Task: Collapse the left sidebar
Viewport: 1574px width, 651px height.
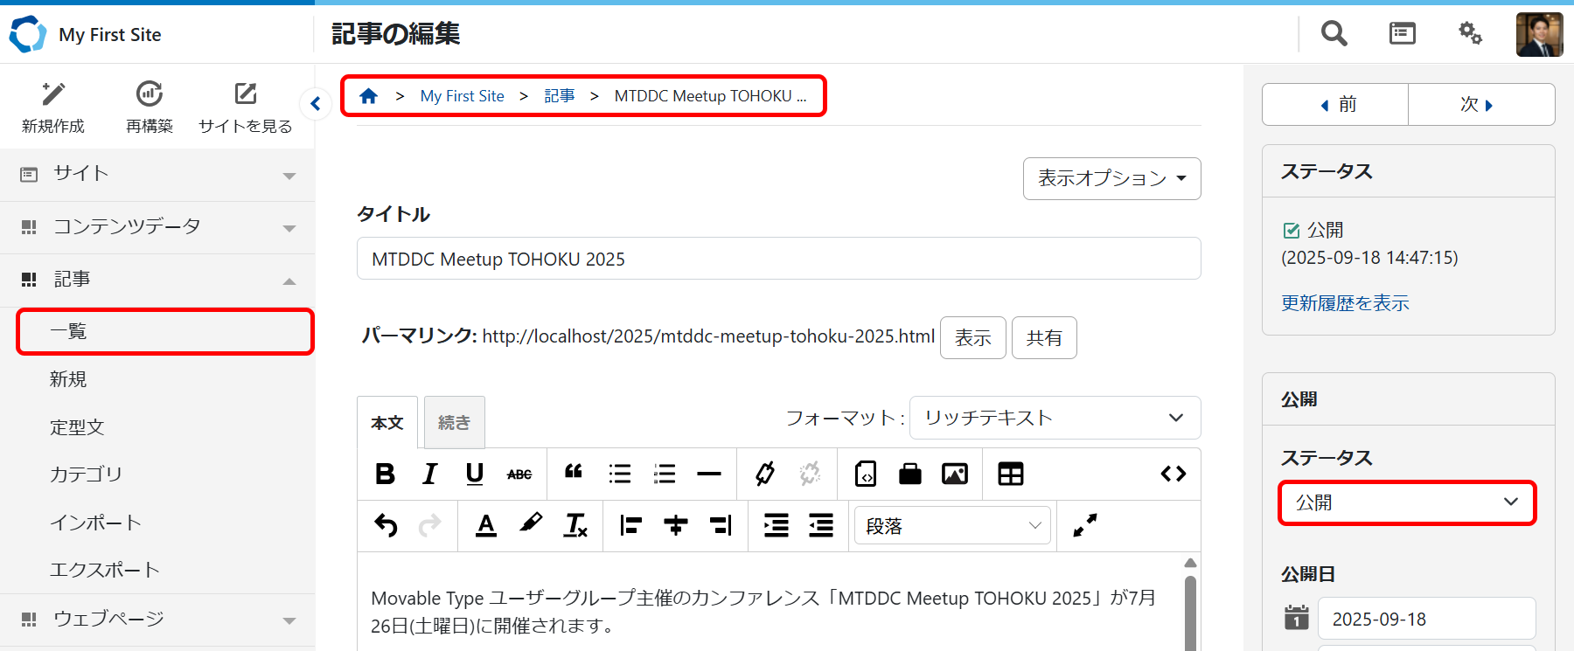Action: click(316, 104)
